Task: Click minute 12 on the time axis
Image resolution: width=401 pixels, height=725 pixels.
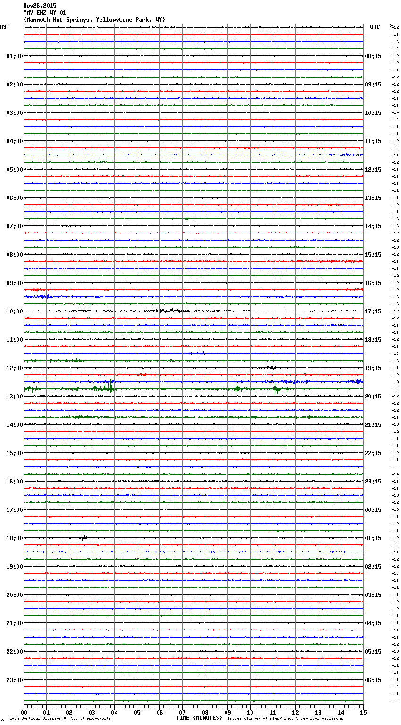Action: pos(295,712)
